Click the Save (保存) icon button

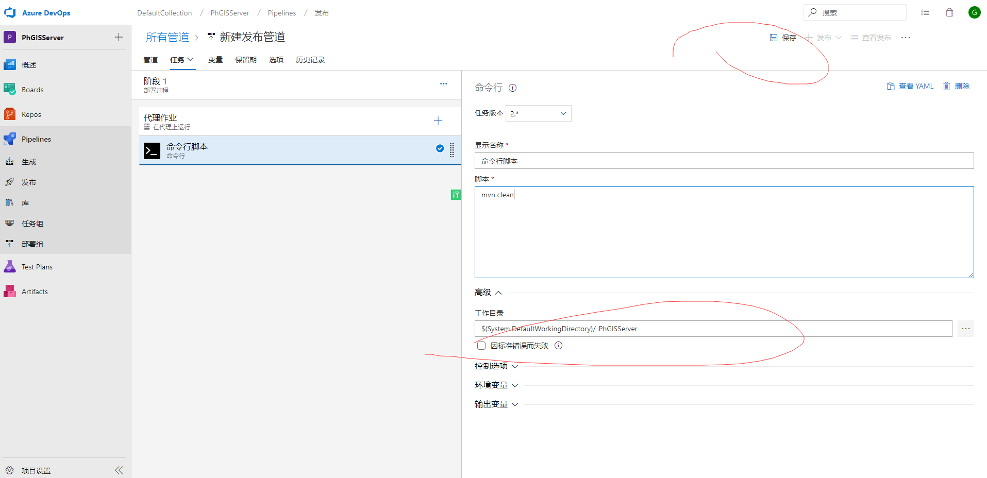[774, 38]
